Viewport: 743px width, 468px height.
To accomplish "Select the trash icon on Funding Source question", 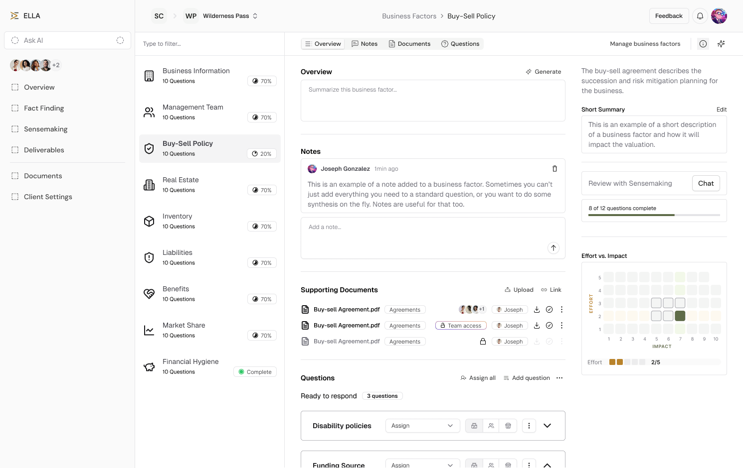I will pos(508,464).
